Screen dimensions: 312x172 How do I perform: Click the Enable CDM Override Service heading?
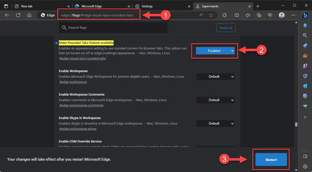pos(80,141)
